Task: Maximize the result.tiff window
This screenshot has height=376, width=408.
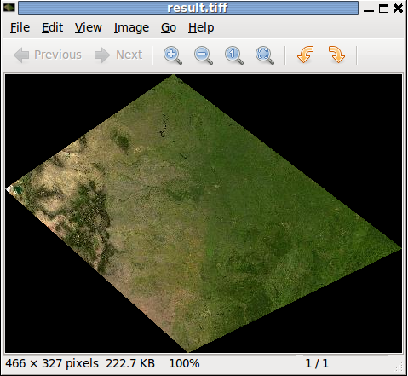Action: (x=383, y=9)
